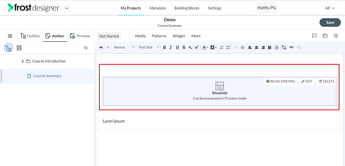Delete the Showhide widget

[327, 81]
